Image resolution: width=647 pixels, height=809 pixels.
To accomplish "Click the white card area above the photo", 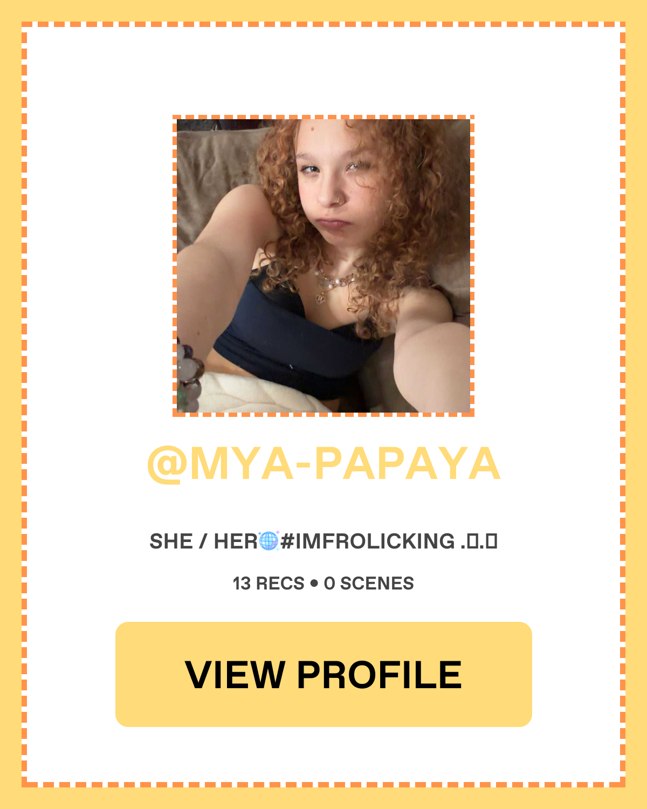I will pos(323,70).
